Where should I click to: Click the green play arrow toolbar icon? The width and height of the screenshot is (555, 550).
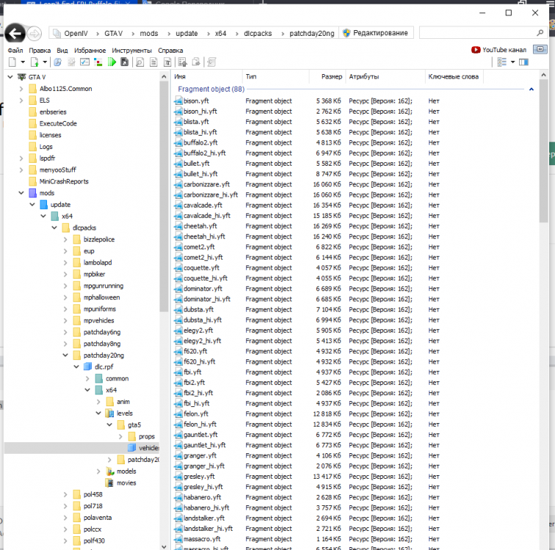(x=112, y=62)
